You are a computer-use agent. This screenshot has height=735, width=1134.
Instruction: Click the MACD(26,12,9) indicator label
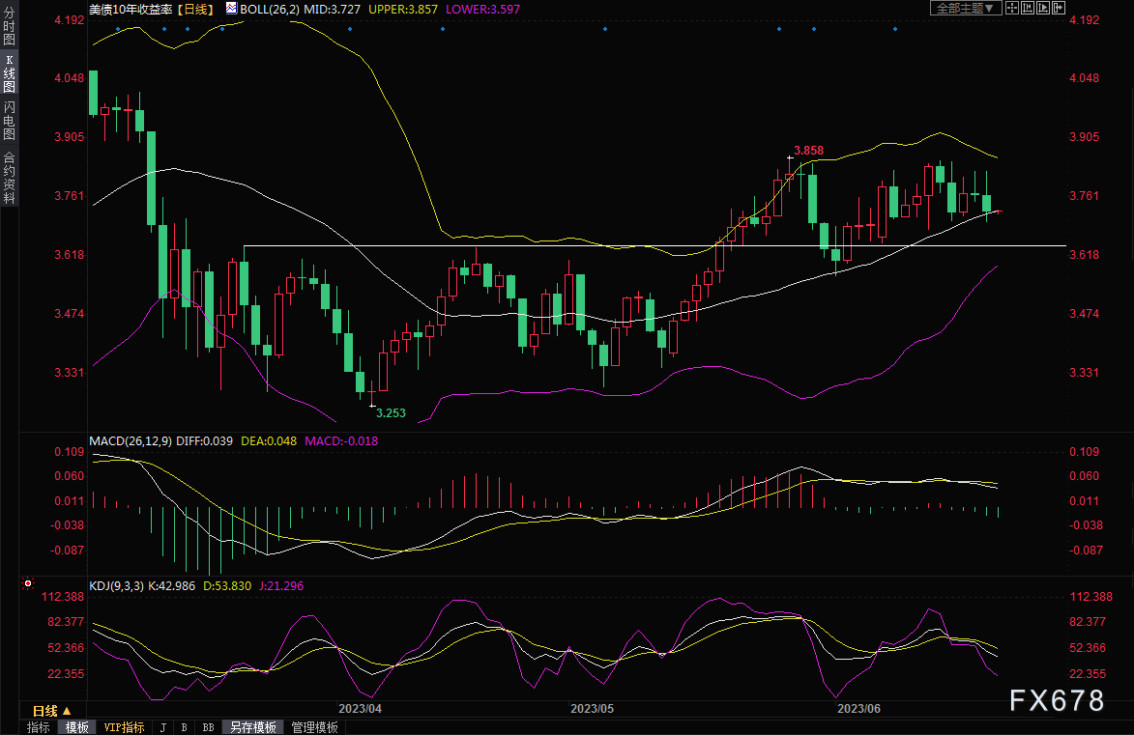(x=130, y=441)
